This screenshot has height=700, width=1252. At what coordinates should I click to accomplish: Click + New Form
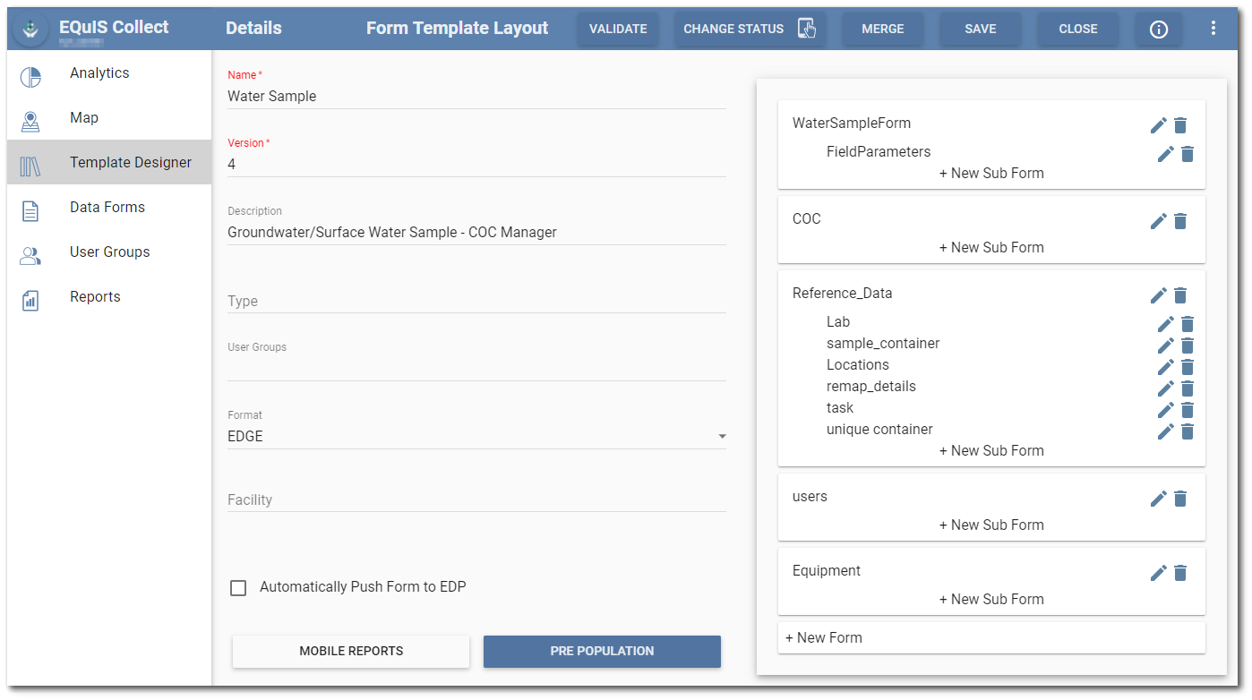pyautogui.click(x=991, y=638)
